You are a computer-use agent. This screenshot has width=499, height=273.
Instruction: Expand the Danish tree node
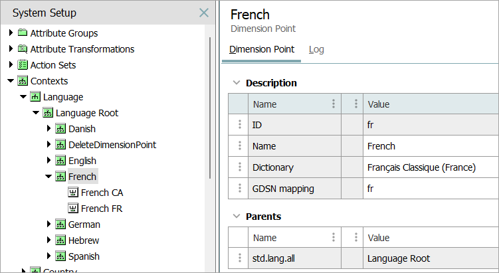pyautogui.click(x=49, y=129)
